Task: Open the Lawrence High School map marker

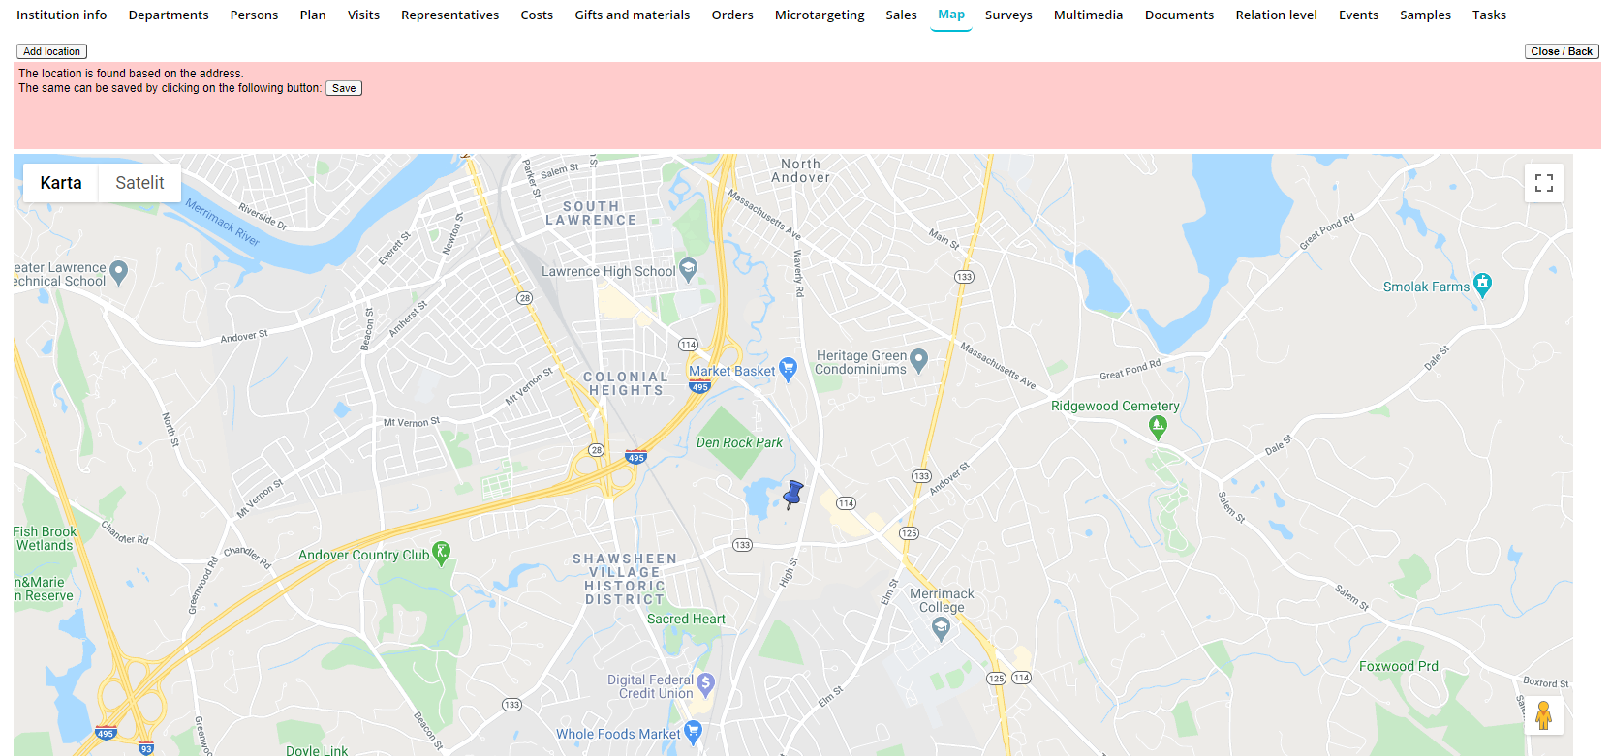Action: [x=688, y=270]
